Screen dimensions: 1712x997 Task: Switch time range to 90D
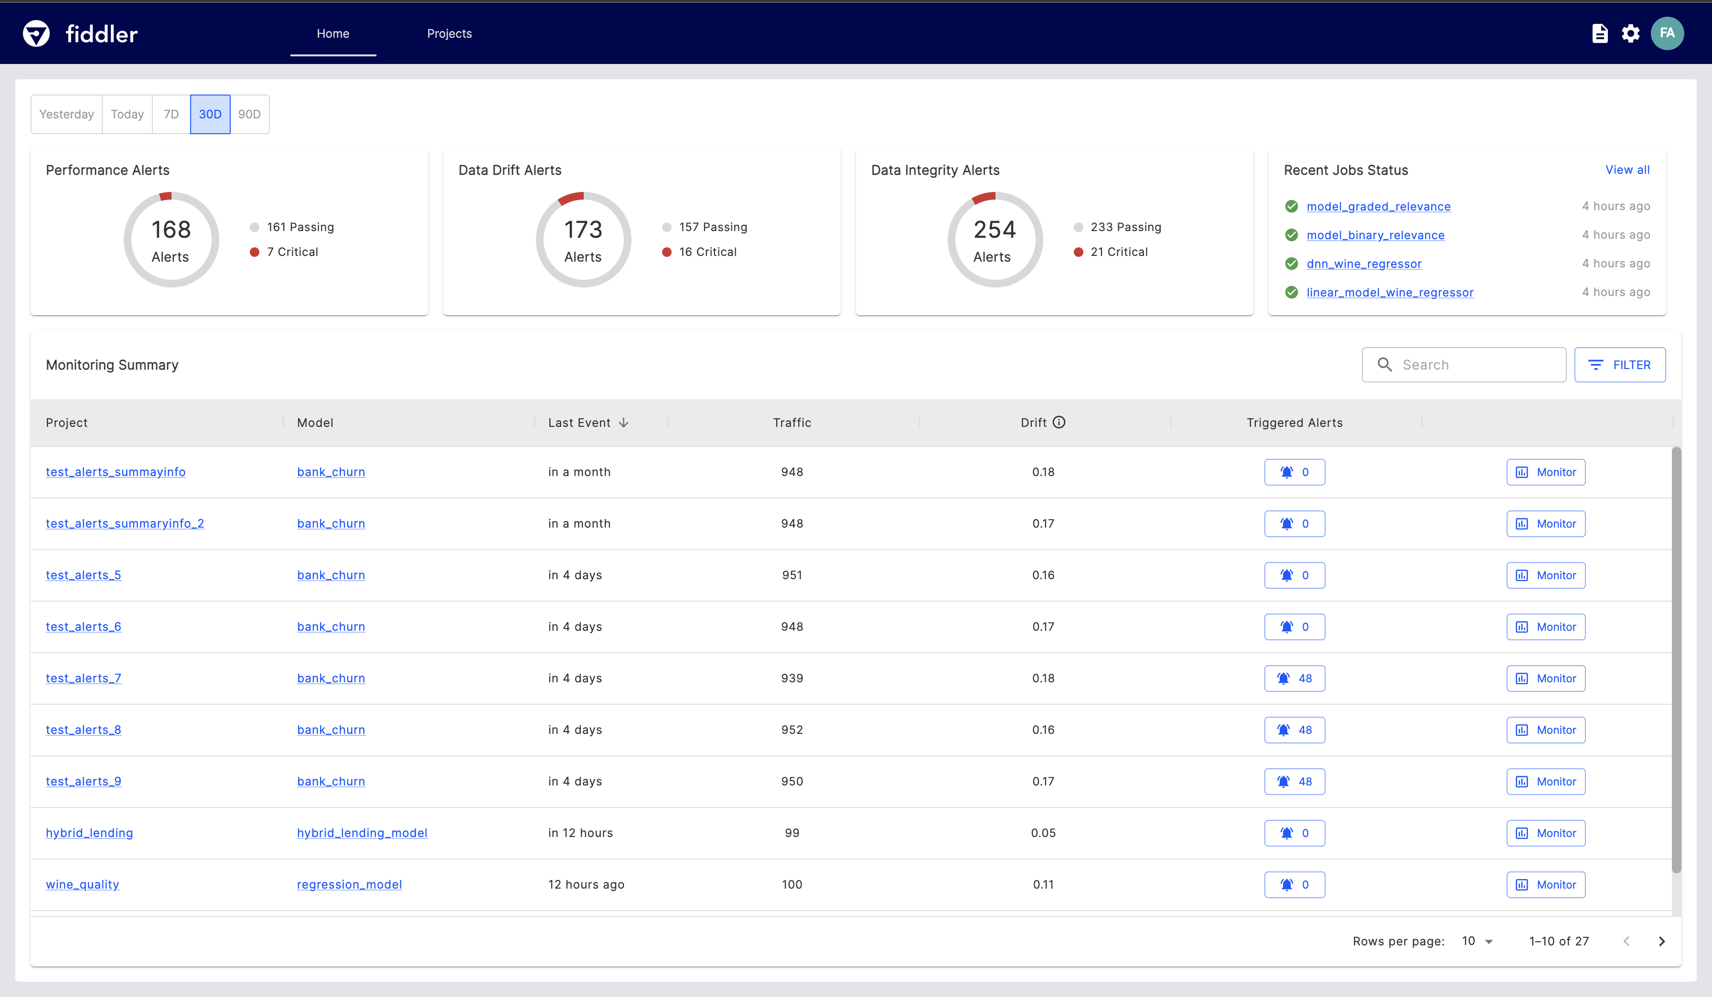[x=249, y=114]
